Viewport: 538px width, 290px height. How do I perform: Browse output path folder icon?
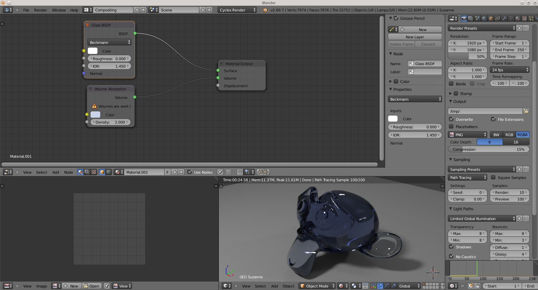click(x=526, y=111)
